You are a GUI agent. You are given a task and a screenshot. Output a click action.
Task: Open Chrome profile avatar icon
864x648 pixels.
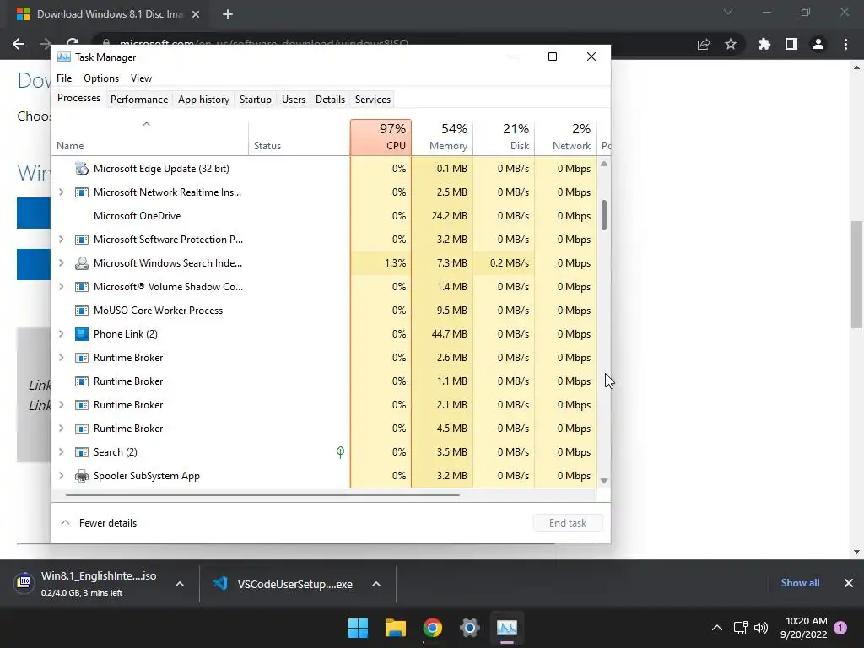[x=818, y=44]
